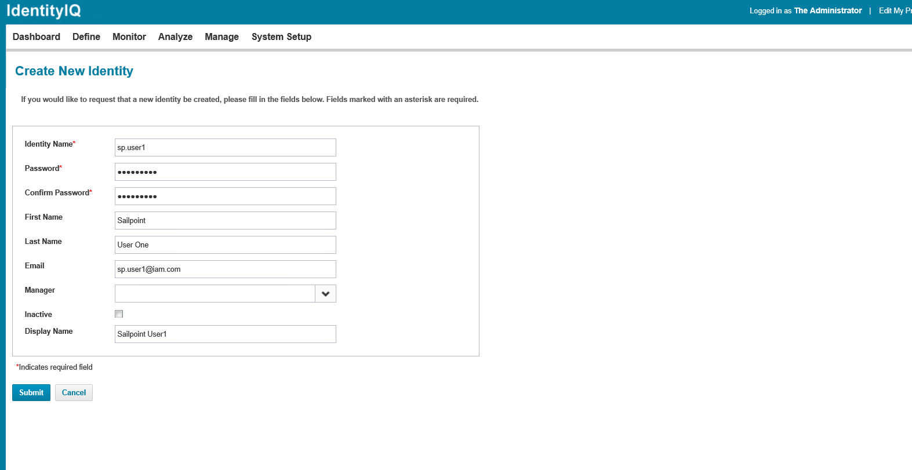The width and height of the screenshot is (912, 470).
Task: Click the Email label text
Action: [35, 265]
